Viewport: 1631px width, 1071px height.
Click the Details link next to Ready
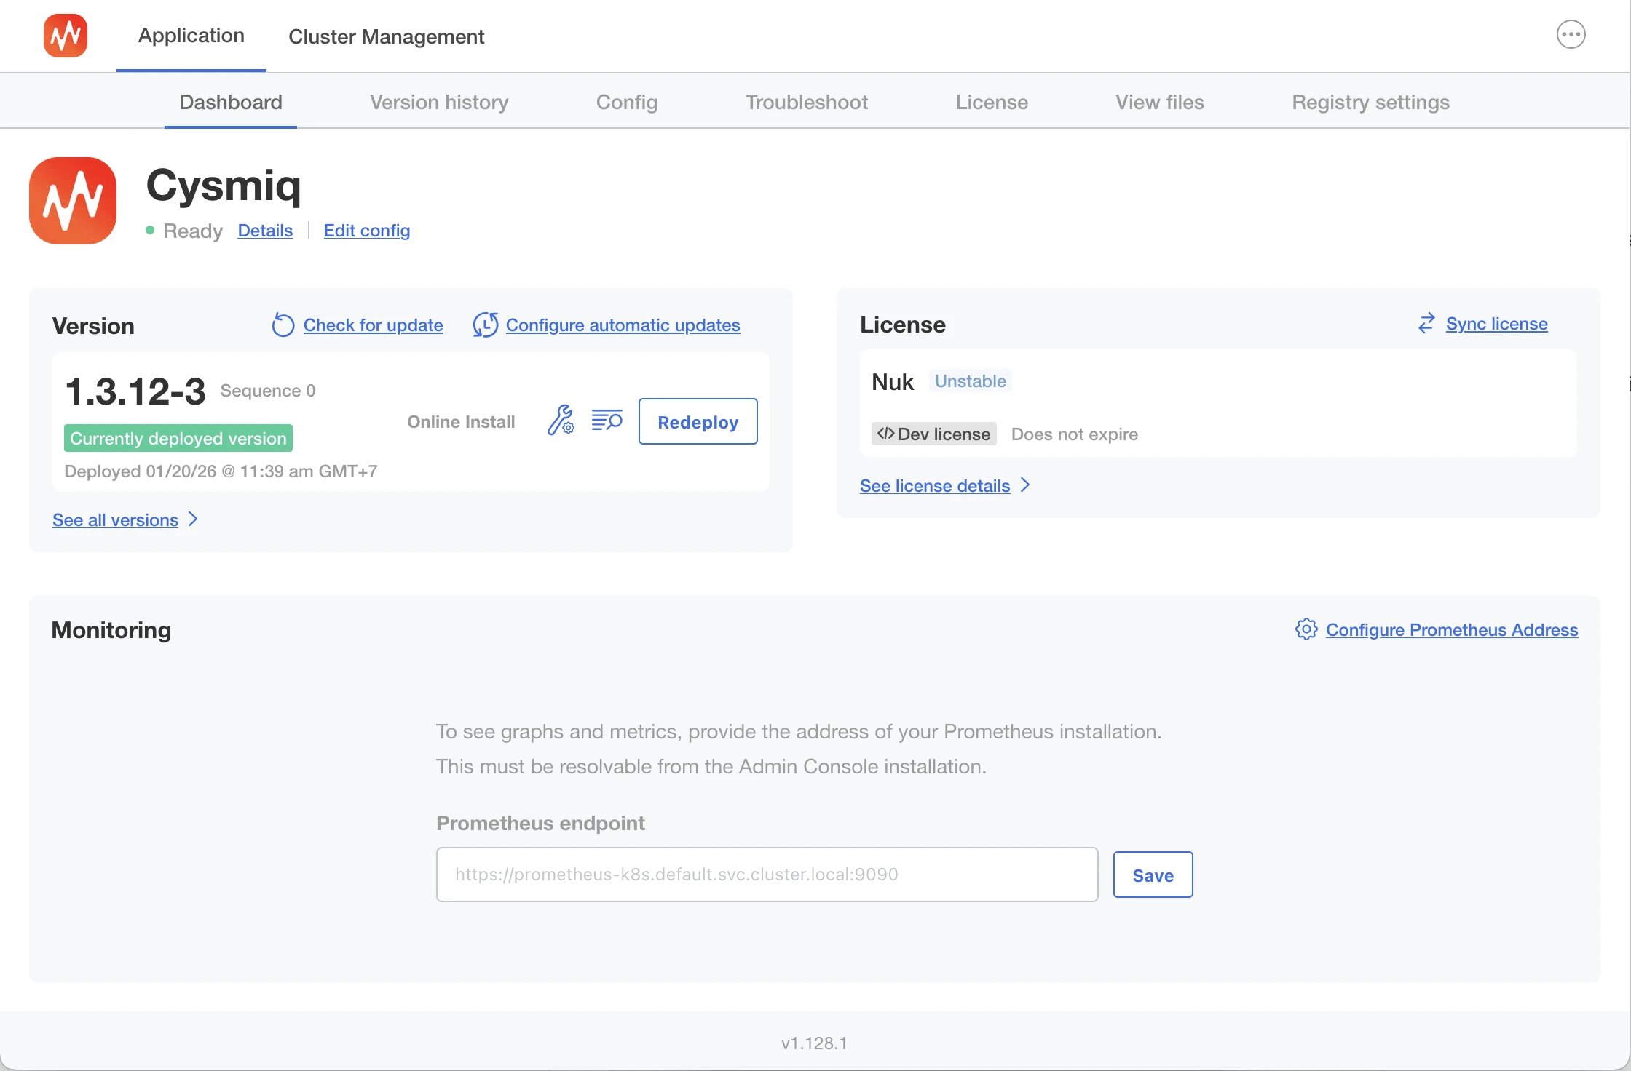pyautogui.click(x=265, y=231)
